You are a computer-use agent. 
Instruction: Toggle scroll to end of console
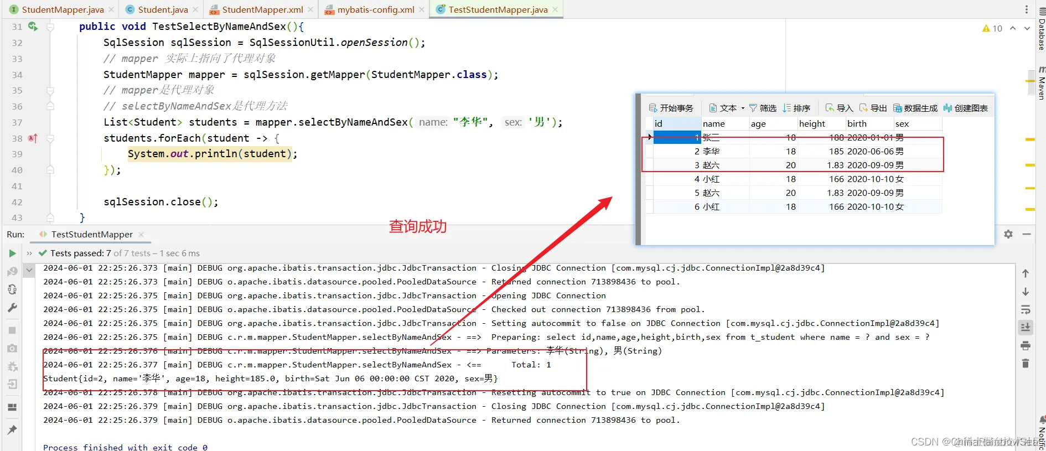(1026, 327)
